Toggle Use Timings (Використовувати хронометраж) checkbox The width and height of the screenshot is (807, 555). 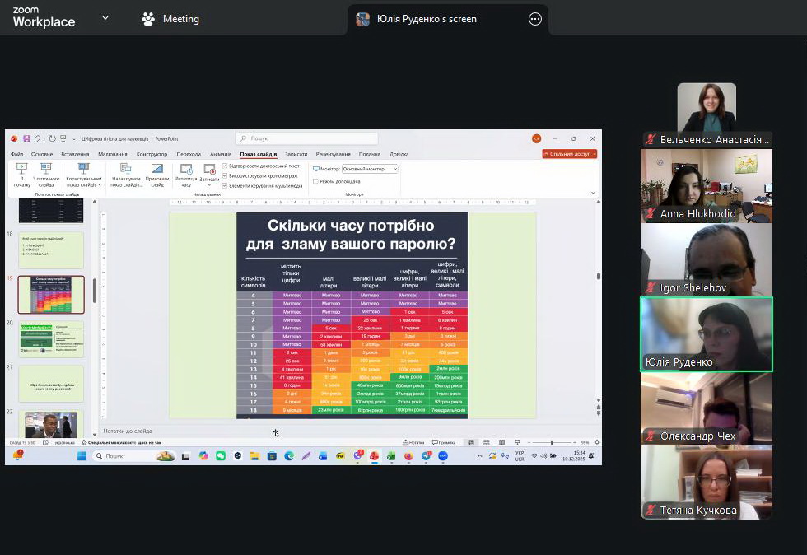click(225, 175)
